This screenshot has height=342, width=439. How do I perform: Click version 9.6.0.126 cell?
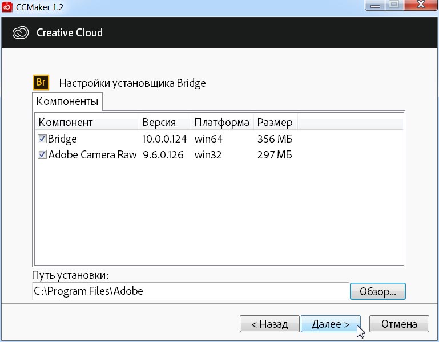click(x=163, y=154)
